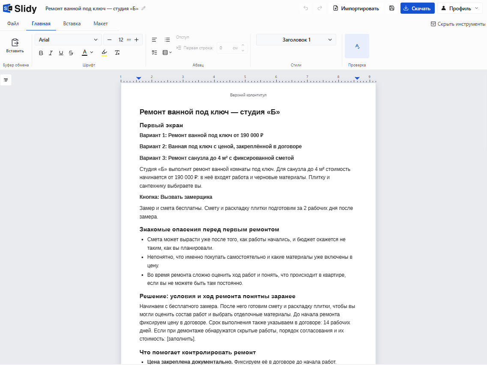
Task: Open the Файл tab
Action: click(13, 24)
